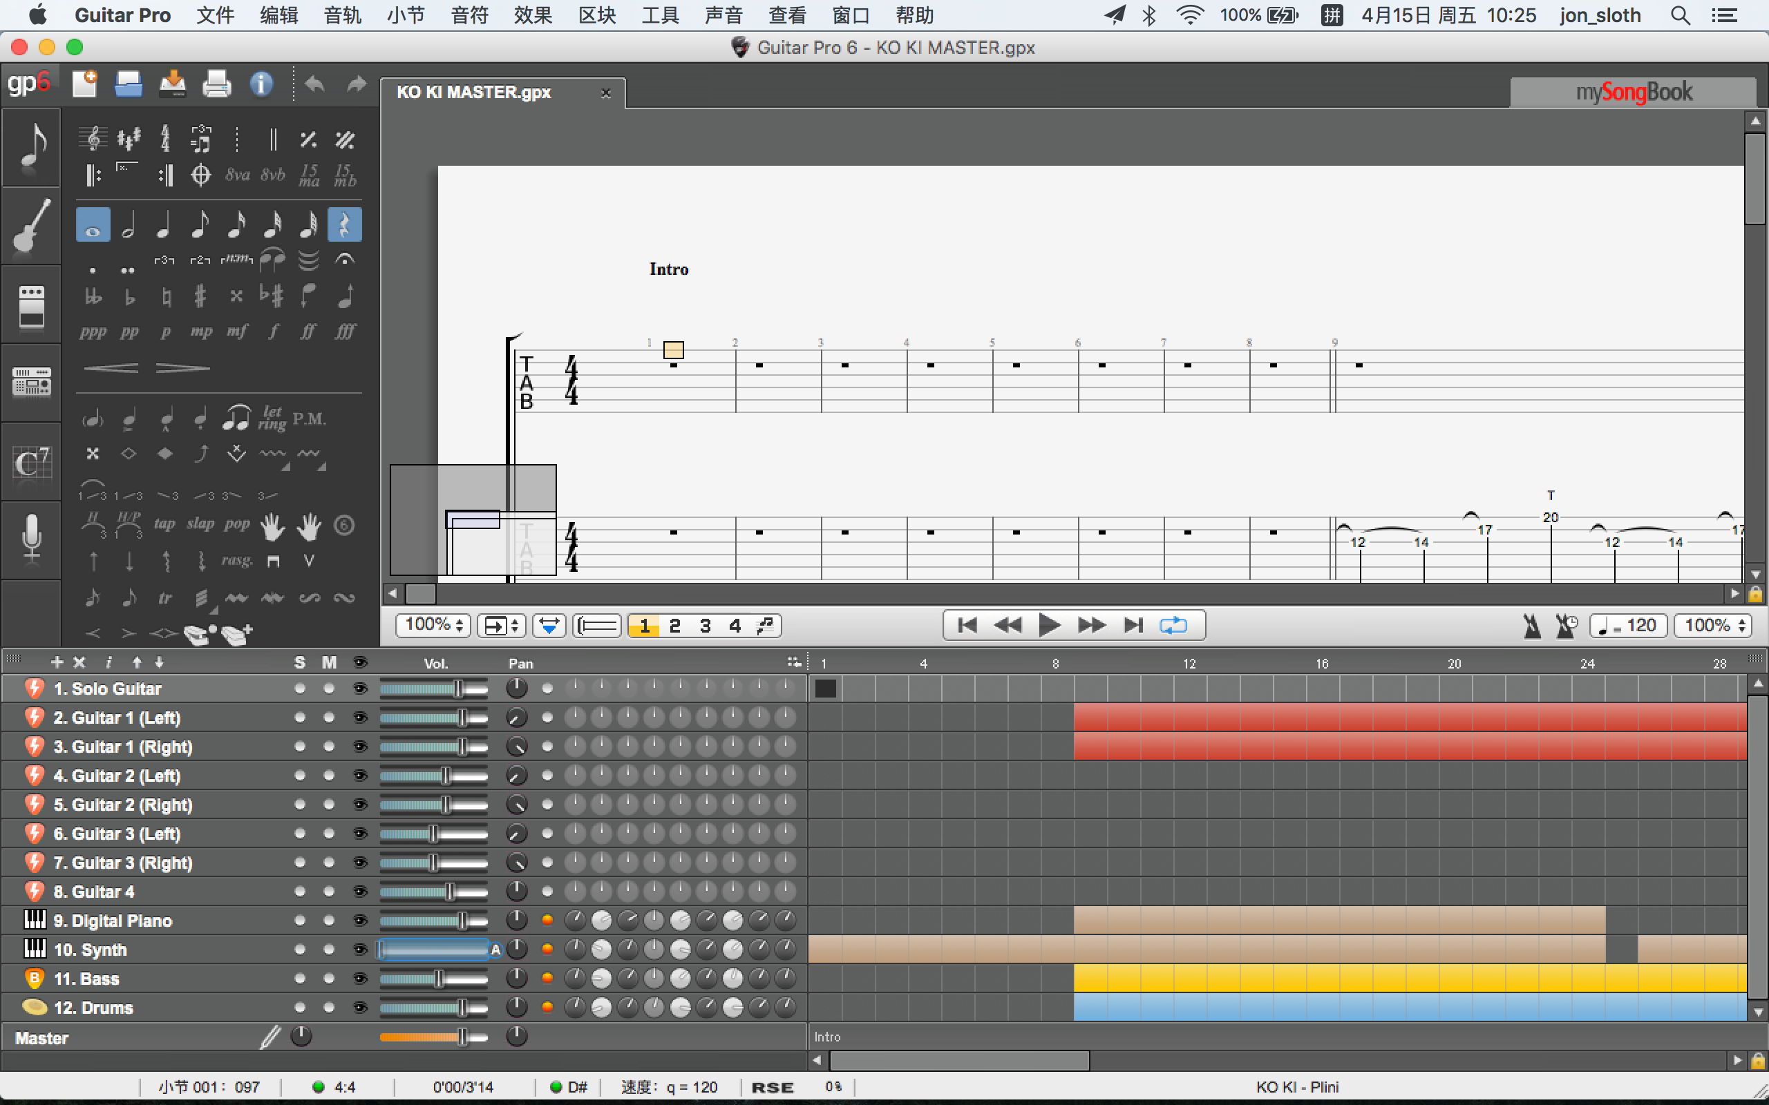This screenshot has height=1105, width=1769.
Task: Adjust the Bass track volume slider
Action: (433, 978)
